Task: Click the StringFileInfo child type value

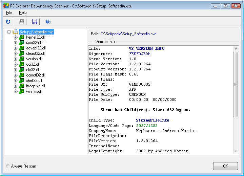Action: pos(152,120)
